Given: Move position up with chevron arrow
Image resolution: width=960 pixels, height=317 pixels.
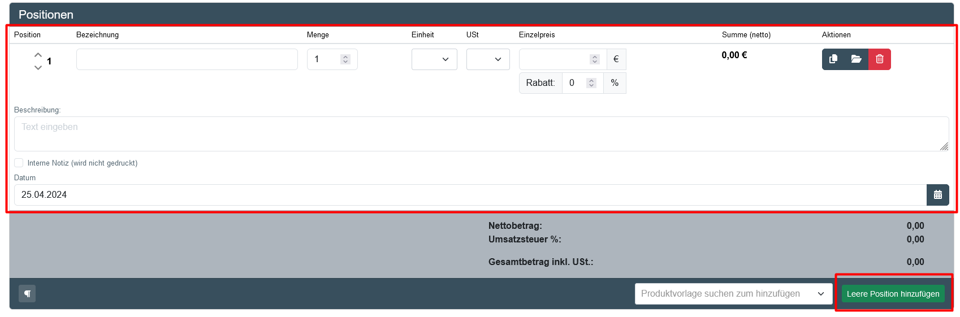Looking at the screenshot, I should tap(38, 55).
